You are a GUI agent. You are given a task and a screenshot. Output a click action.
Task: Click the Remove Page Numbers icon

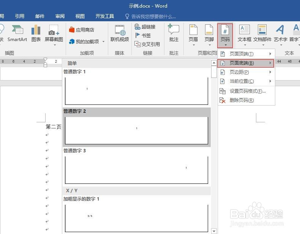point(223,100)
